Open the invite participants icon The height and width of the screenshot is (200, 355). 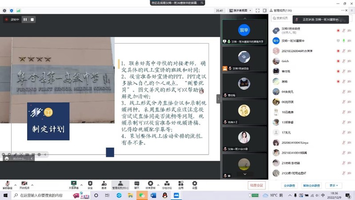click(104, 184)
